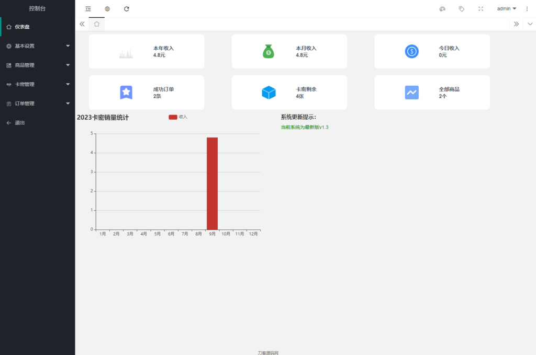This screenshot has width=536, height=355.
Task: Click the tag icon in the header
Action: [461, 9]
